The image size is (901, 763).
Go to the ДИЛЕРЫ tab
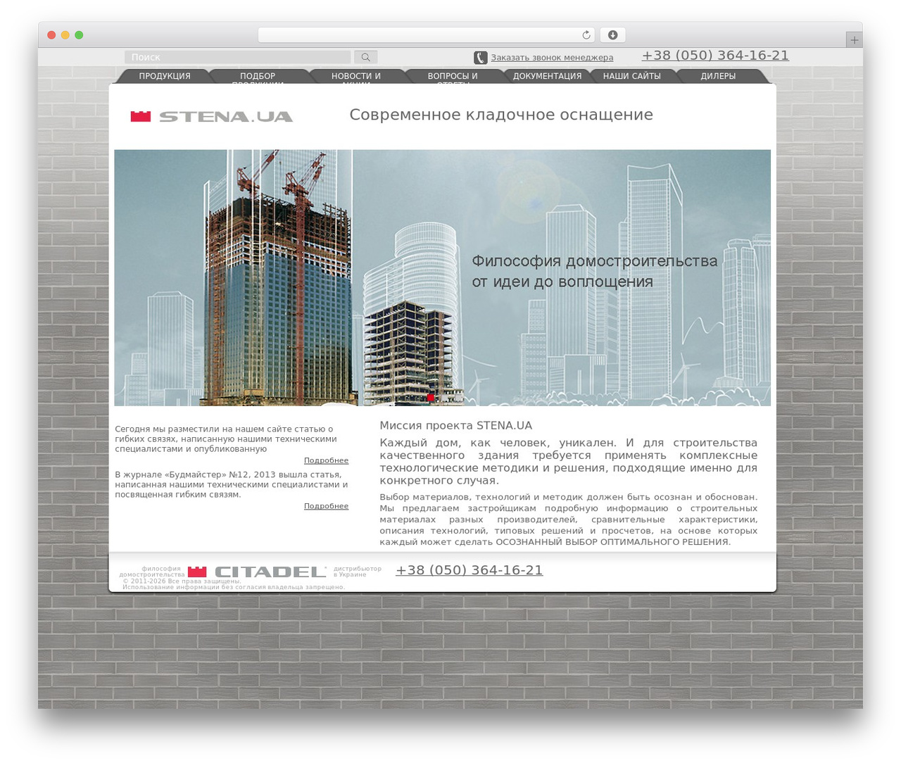[718, 76]
